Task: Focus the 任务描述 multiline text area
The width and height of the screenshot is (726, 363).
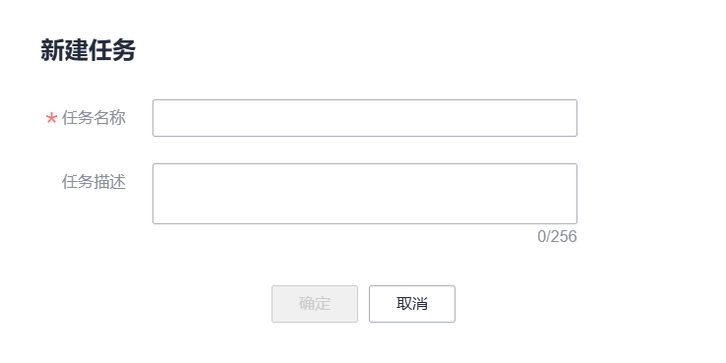Action: [x=365, y=194]
